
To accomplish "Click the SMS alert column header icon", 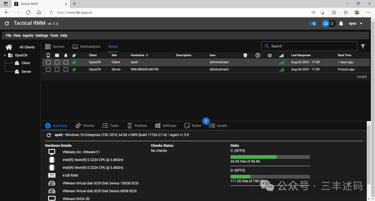I will click(48, 55).
